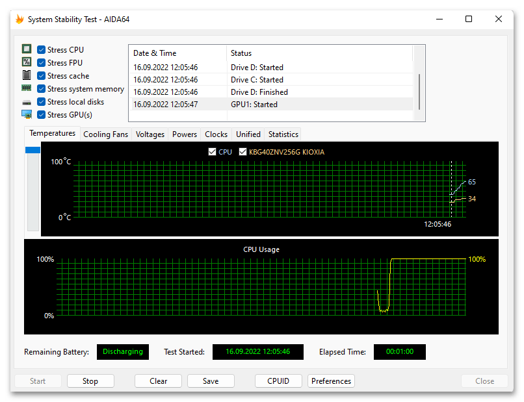
Task: Open the Preferences dialog
Action: 331,381
